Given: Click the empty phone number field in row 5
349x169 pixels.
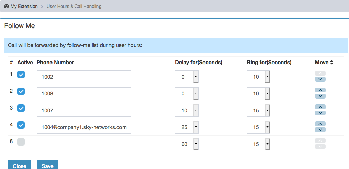Looking at the screenshot, I should coord(84,144).
